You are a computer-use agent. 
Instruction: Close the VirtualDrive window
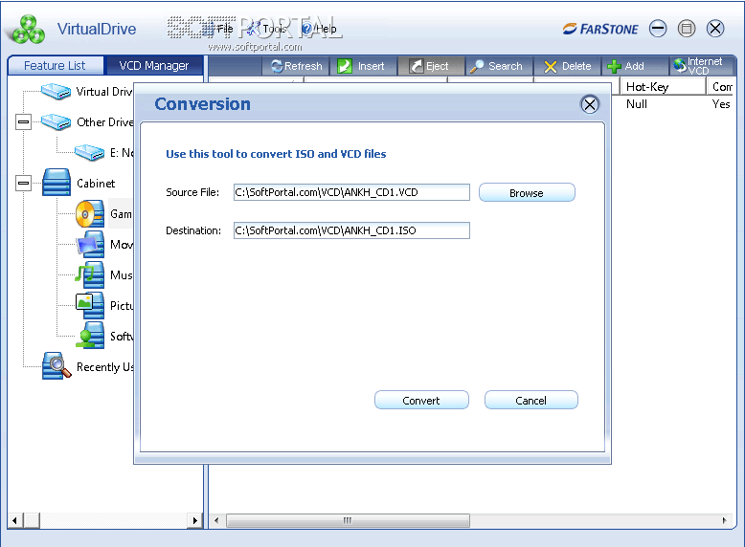(715, 29)
